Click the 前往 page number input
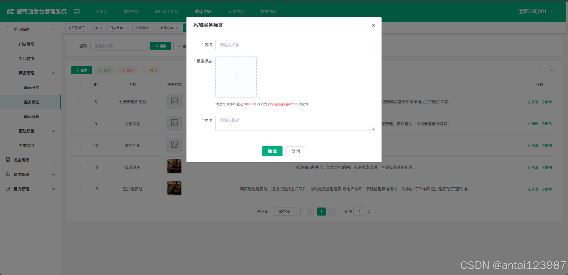The width and height of the screenshot is (568, 275). coord(360,211)
